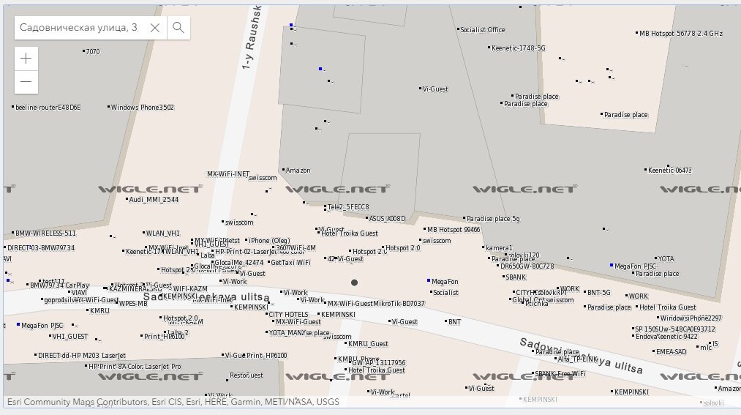741x415 pixels.
Task: Click the 'kamera1' network label
Action: (x=499, y=248)
